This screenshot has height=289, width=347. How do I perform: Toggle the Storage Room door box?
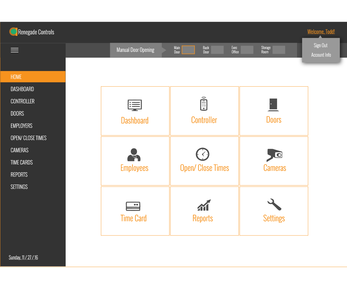(x=279, y=50)
